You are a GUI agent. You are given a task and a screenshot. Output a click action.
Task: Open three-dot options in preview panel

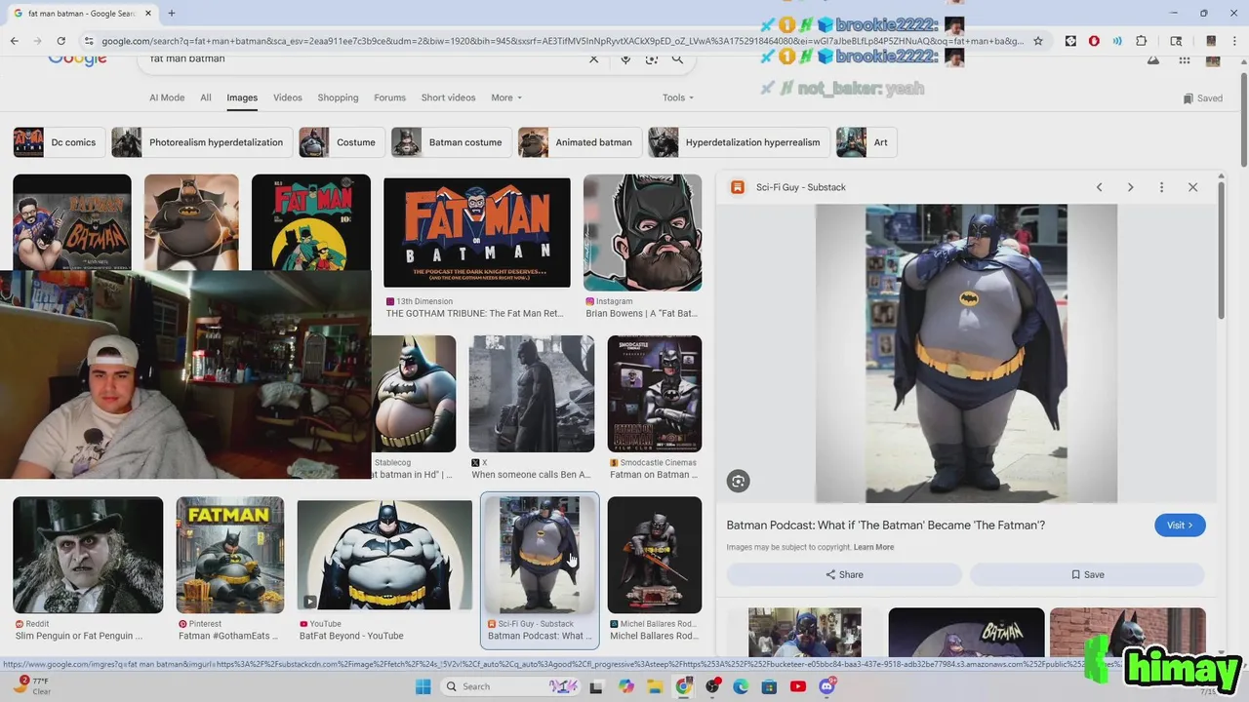coord(1161,187)
